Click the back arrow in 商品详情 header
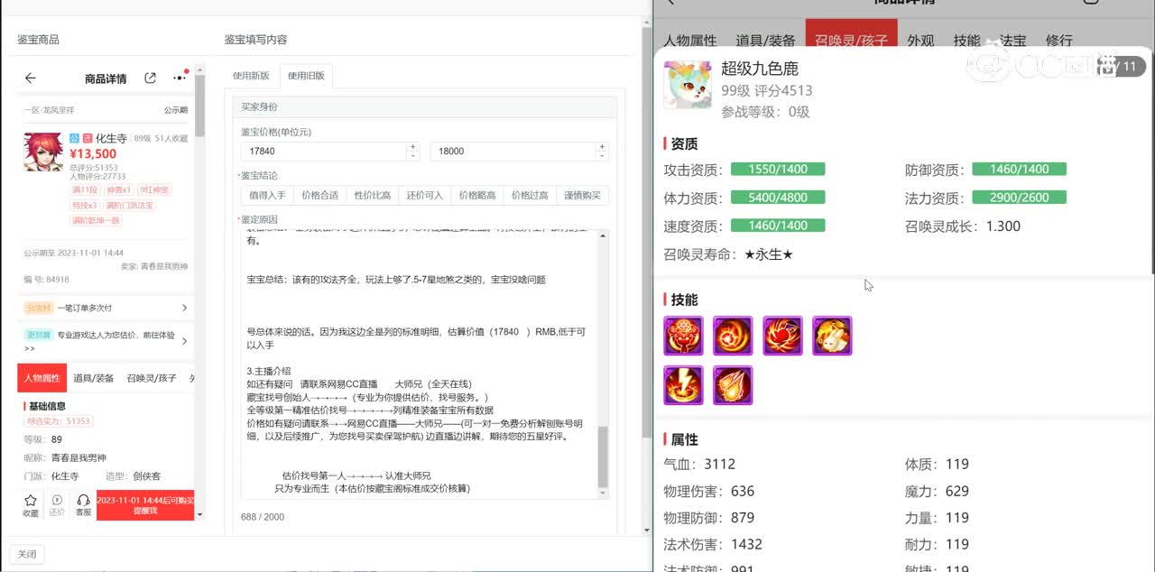This screenshot has height=572, width=1155. click(31, 78)
